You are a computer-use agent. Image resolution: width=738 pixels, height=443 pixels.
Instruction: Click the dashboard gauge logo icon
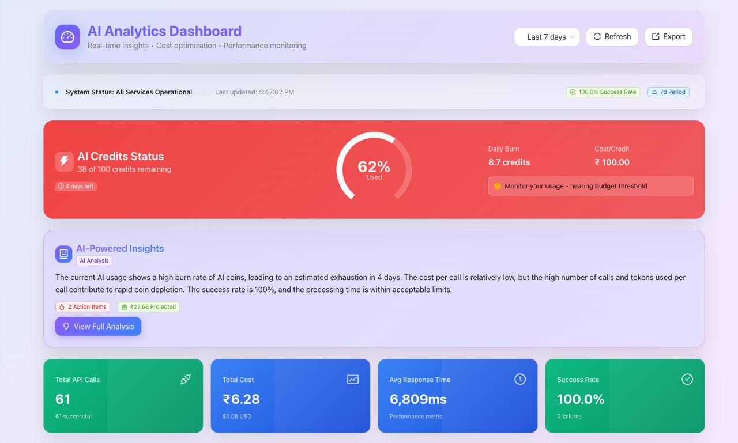67,37
